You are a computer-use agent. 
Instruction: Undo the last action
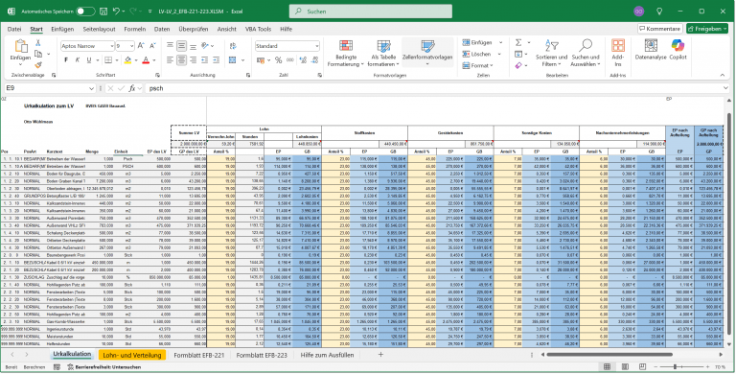[116, 11]
